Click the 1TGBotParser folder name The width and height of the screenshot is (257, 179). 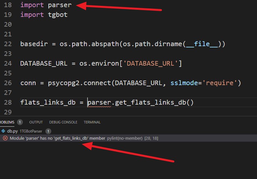point(31,131)
